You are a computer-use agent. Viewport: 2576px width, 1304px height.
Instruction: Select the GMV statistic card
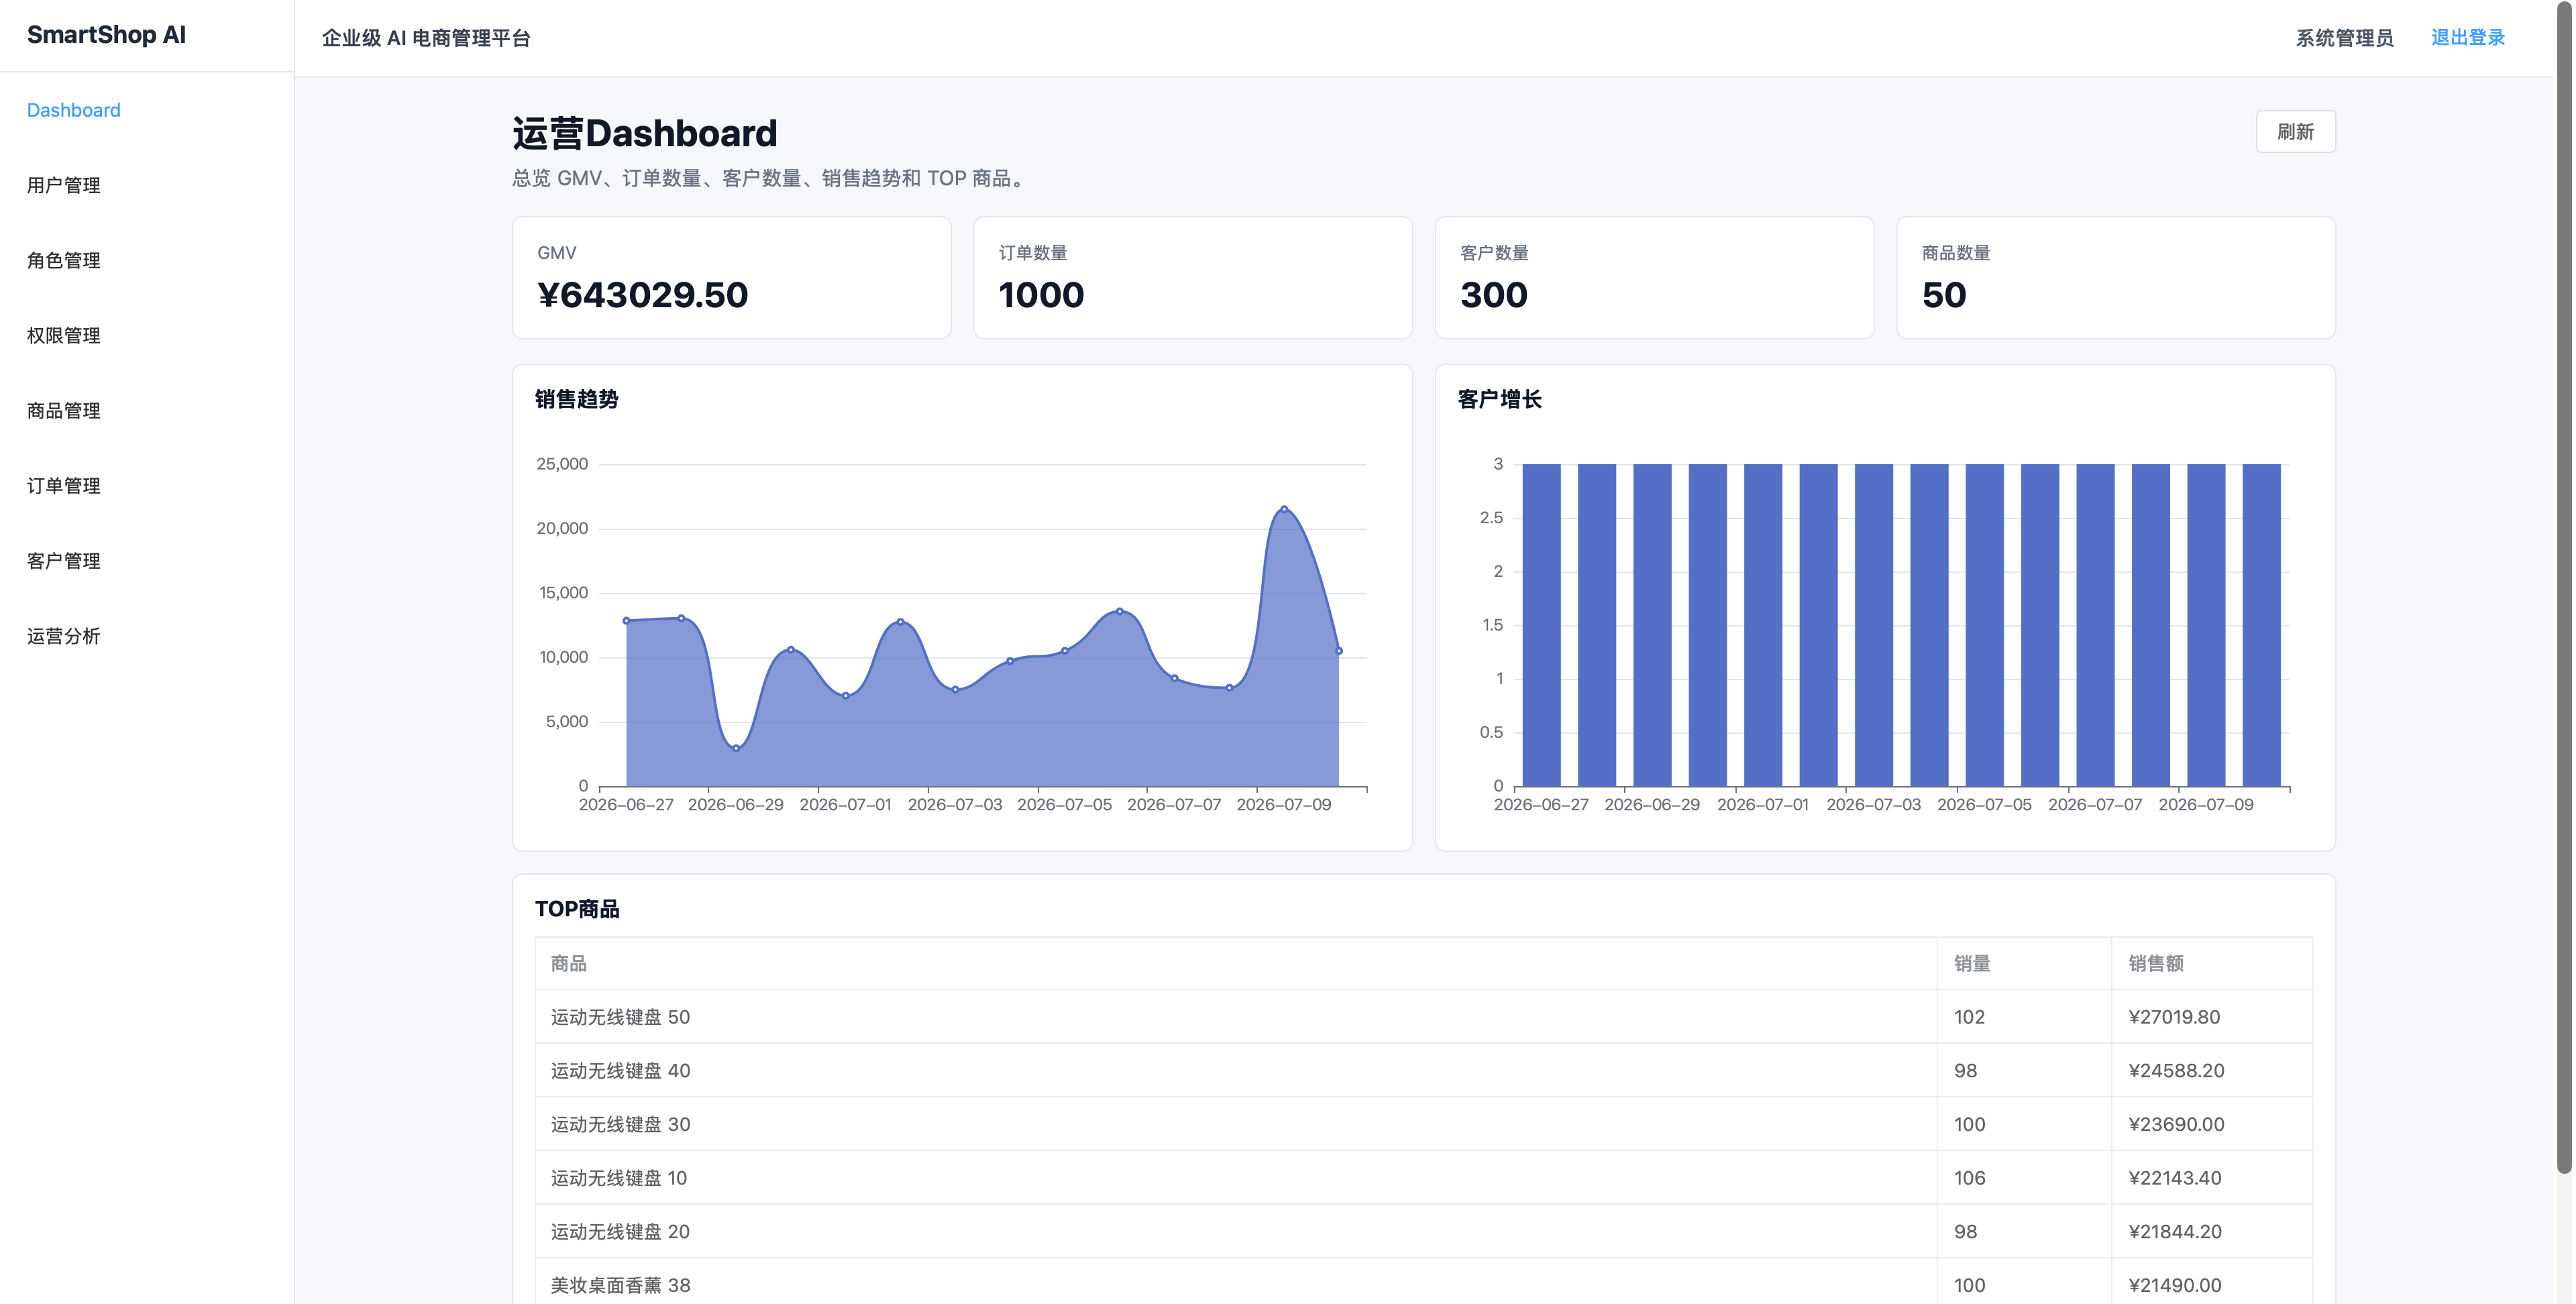(731, 278)
